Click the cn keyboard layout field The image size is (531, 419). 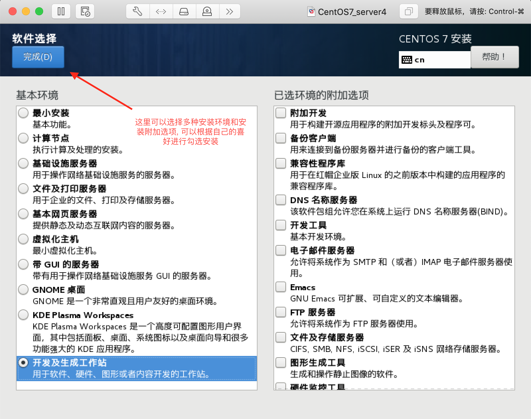435,60
